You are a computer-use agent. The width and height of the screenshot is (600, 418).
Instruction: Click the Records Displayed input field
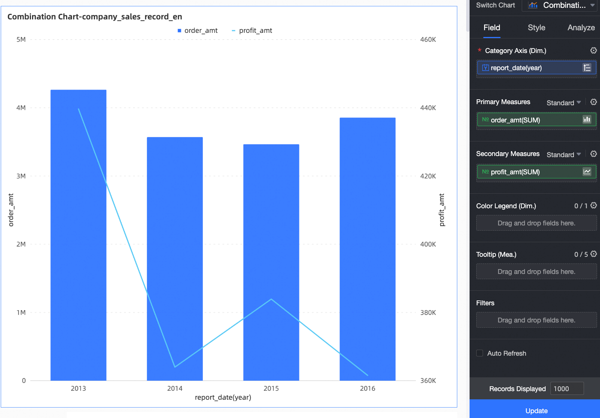coord(567,389)
